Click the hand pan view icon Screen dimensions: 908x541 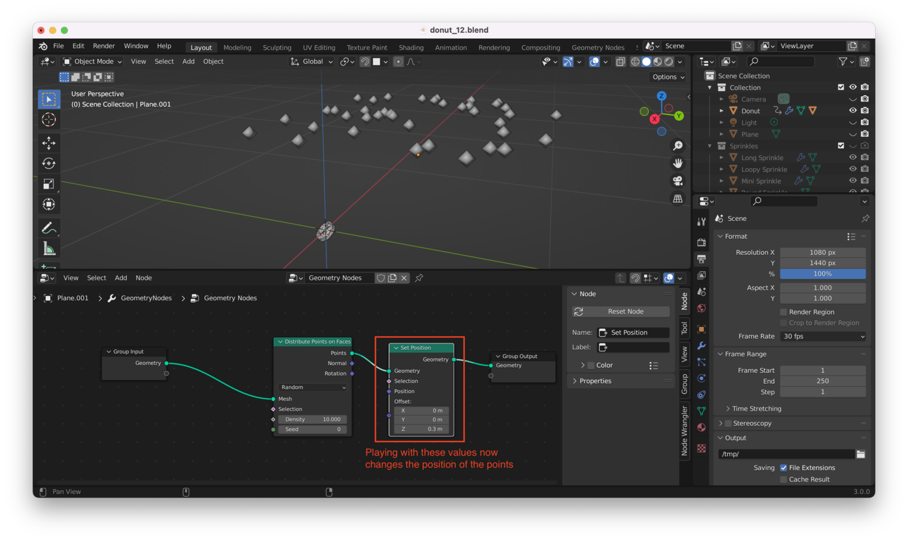677,164
